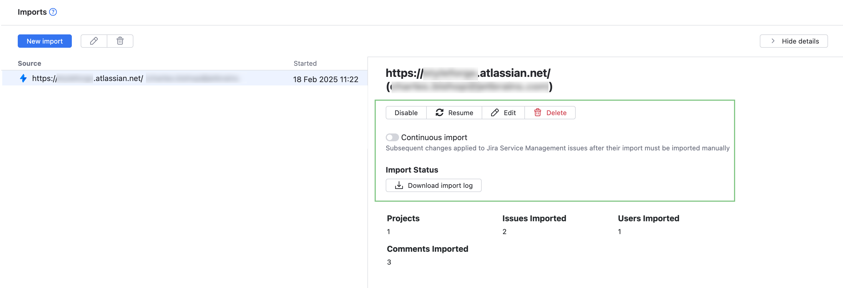
Task: Enable the Continuous import toggle
Action: [392, 137]
